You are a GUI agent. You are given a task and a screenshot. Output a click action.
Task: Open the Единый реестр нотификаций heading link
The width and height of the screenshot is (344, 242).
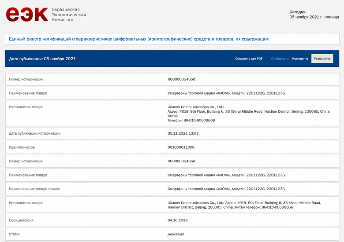point(138,39)
